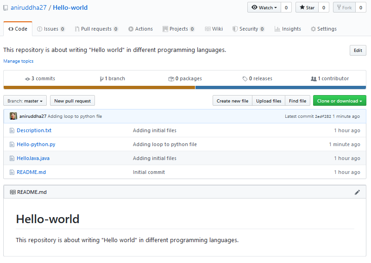Click the pencil icon to edit README.md
Viewport: 371px width, 263px height.
pos(357,192)
